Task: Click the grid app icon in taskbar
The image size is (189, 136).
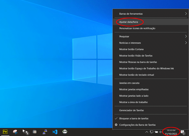Action: click(35, 132)
